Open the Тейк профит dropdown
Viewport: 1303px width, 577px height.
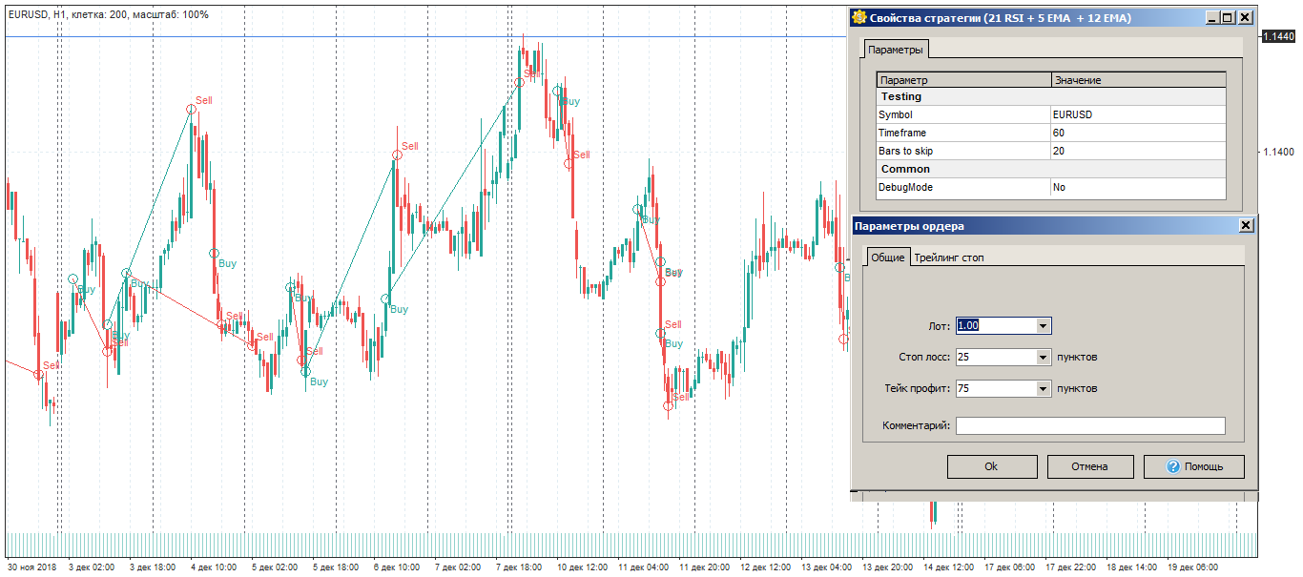click(1042, 388)
